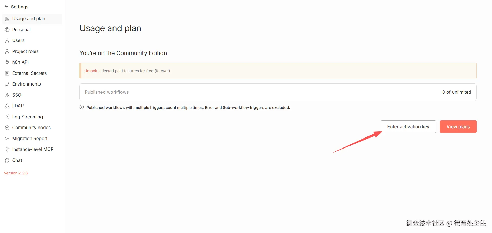Click the back arrow next to Settings
Screen dimensions: 492x233
6,7
